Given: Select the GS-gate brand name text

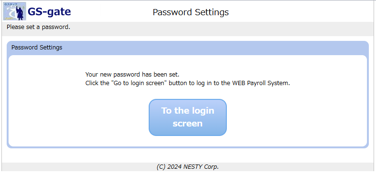Looking at the screenshot, I should tap(49, 12).
